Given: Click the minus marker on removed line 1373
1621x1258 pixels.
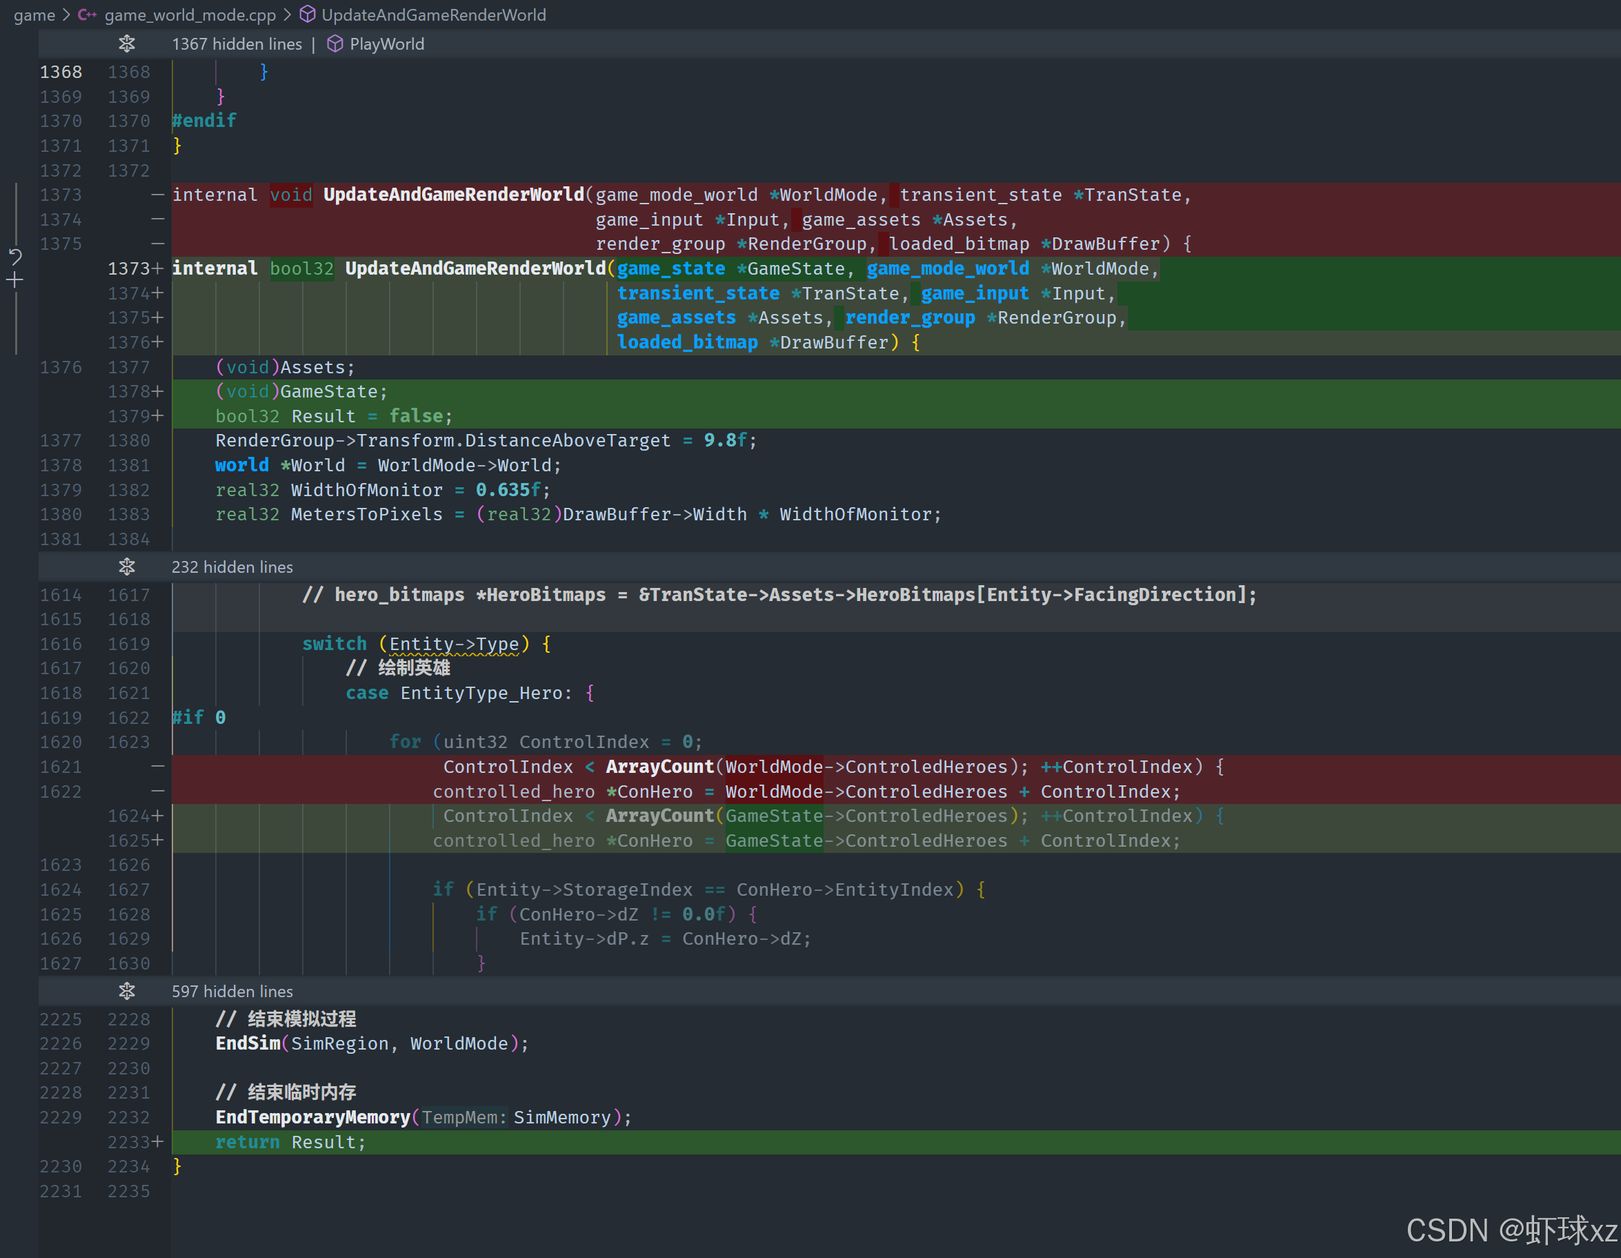Looking at the screenshot, I should [157, 195].
